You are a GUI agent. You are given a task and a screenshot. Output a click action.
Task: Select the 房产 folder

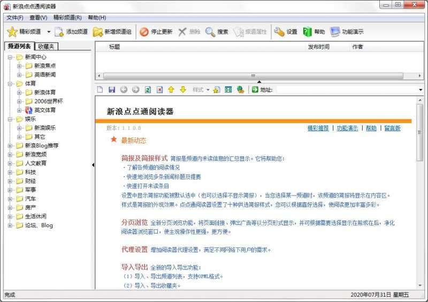coord(26,207)
